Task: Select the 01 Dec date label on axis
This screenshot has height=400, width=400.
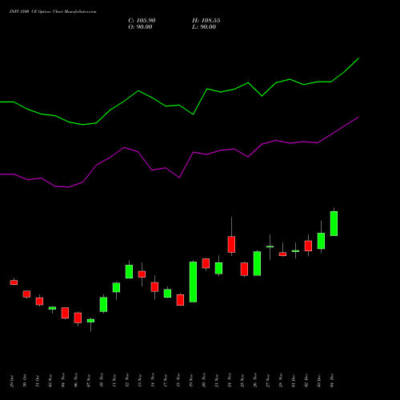Action: click(294, 381)
